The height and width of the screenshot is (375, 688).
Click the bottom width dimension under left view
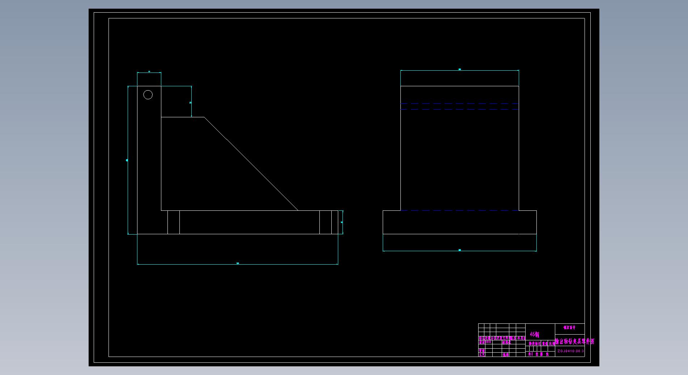click(x=238, y=264)
